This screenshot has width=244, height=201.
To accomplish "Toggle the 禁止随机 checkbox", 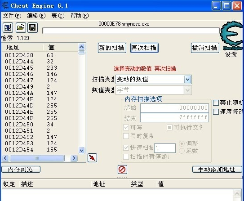I will [216, 103].
